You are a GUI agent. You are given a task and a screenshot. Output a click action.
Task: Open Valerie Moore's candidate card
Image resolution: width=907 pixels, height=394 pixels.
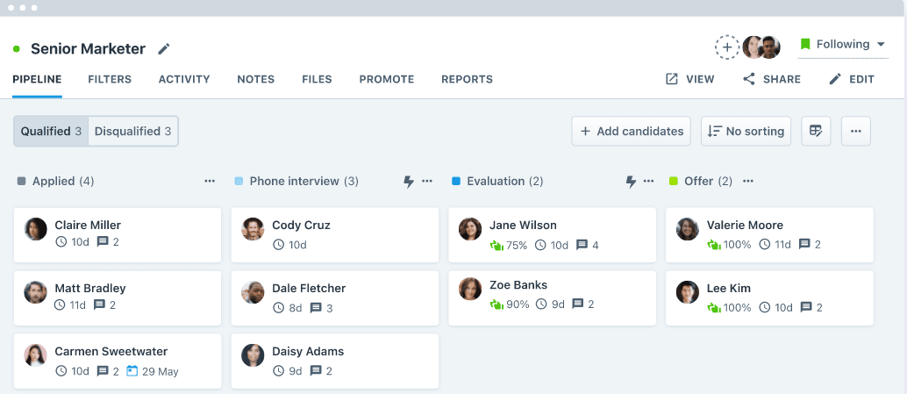coord(769,235)
